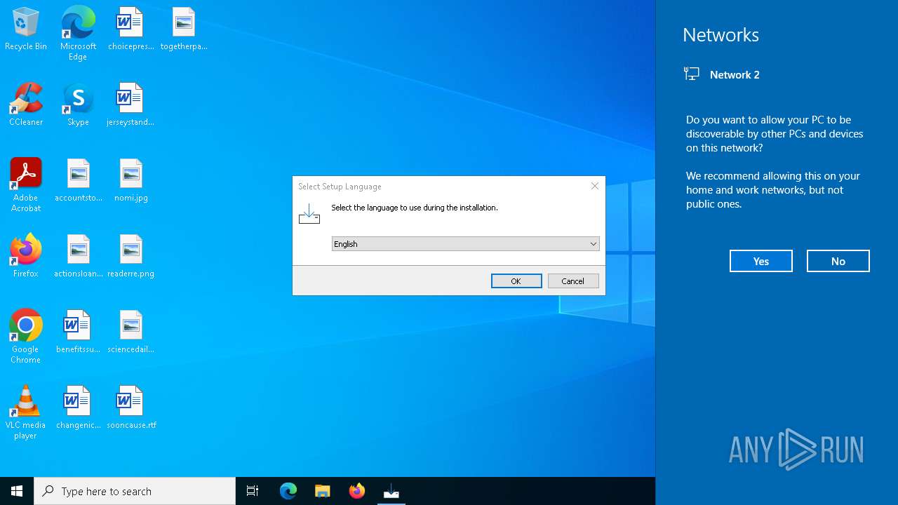Click Yes to allow network discovery
The width and height of the screenshot is (898, 505).
[x=761, y=261]
